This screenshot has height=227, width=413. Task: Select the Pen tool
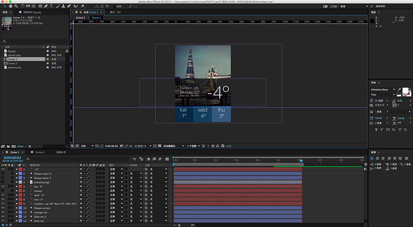tap(46, 6)
